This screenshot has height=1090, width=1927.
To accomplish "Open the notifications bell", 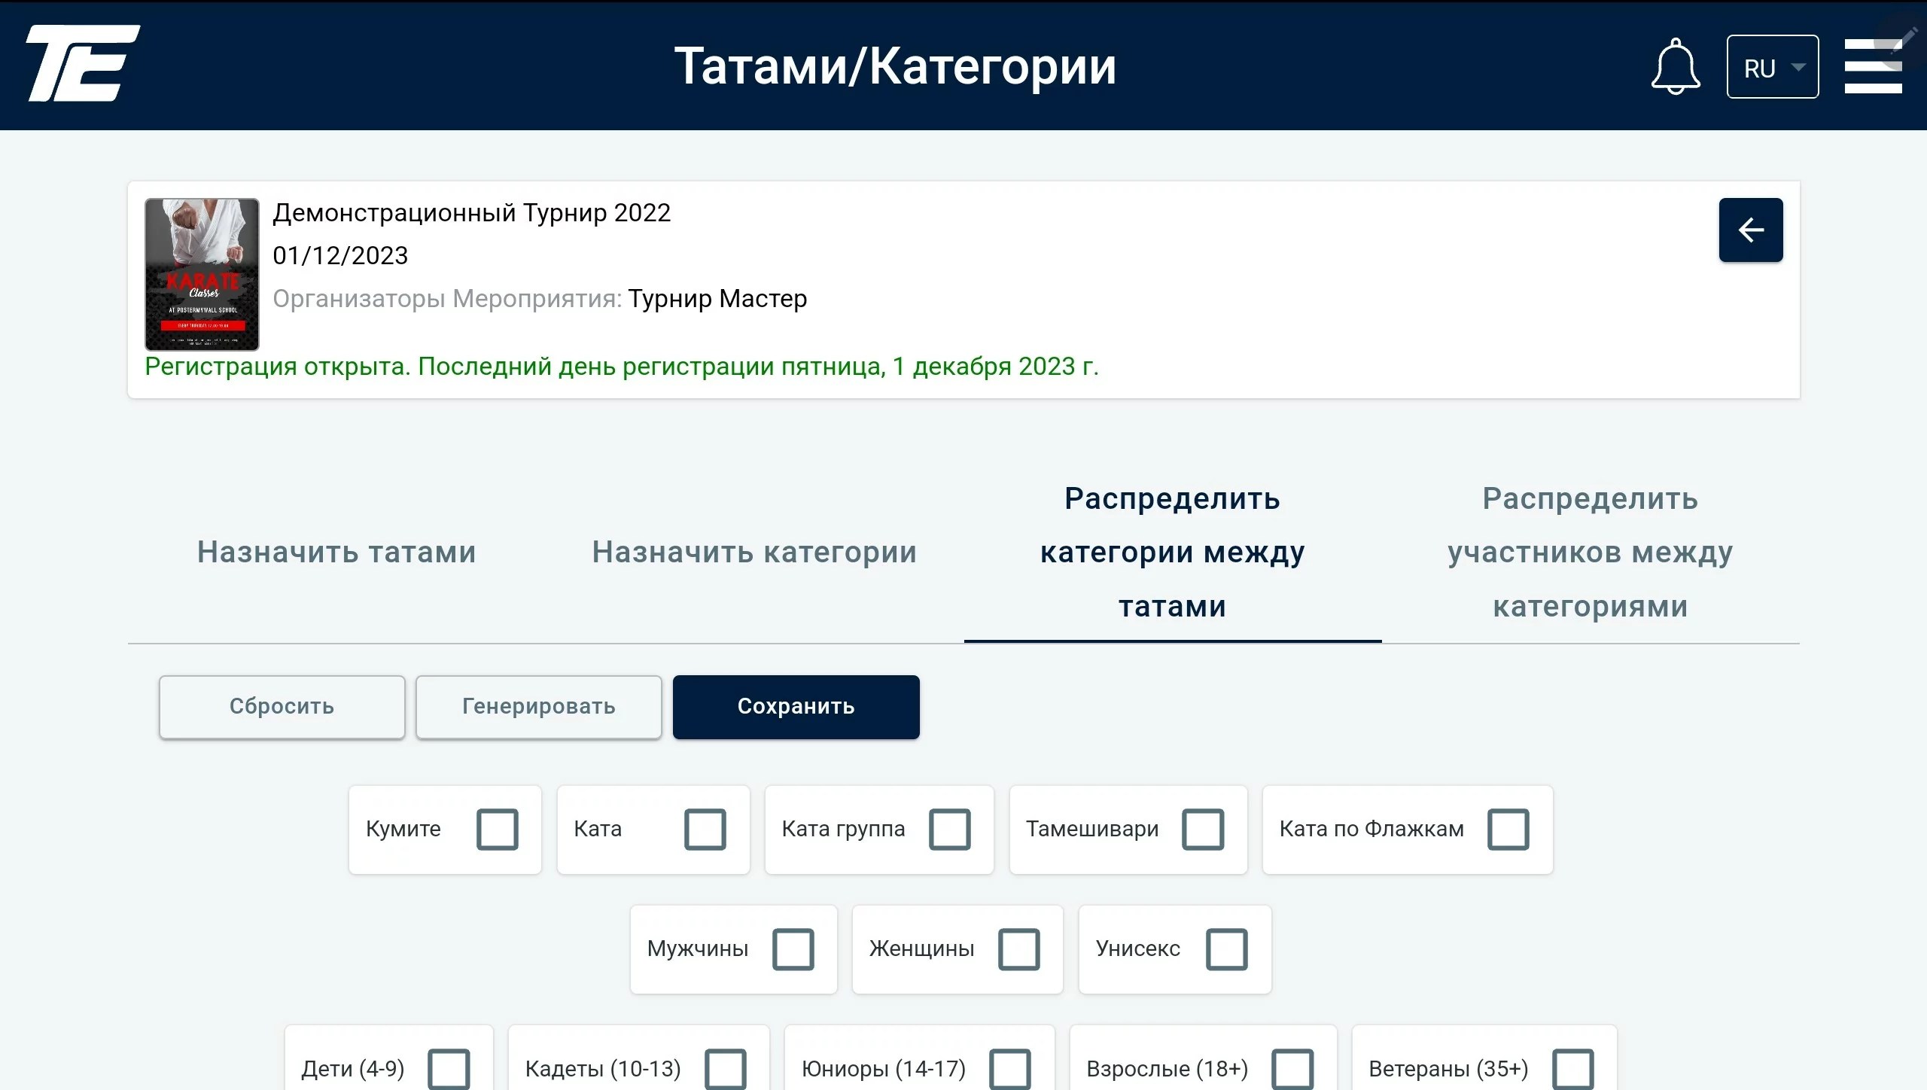I will click(1676, 66).
